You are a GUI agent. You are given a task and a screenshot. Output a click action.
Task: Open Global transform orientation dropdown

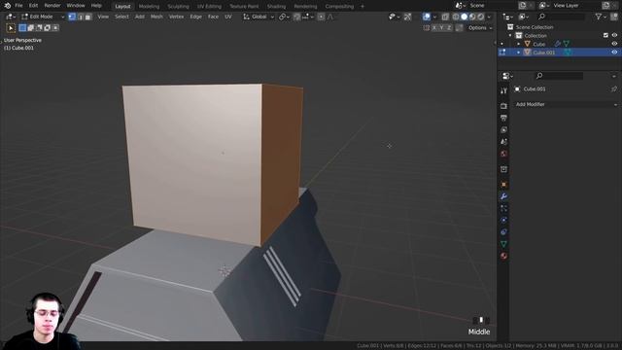coord(259,17)
